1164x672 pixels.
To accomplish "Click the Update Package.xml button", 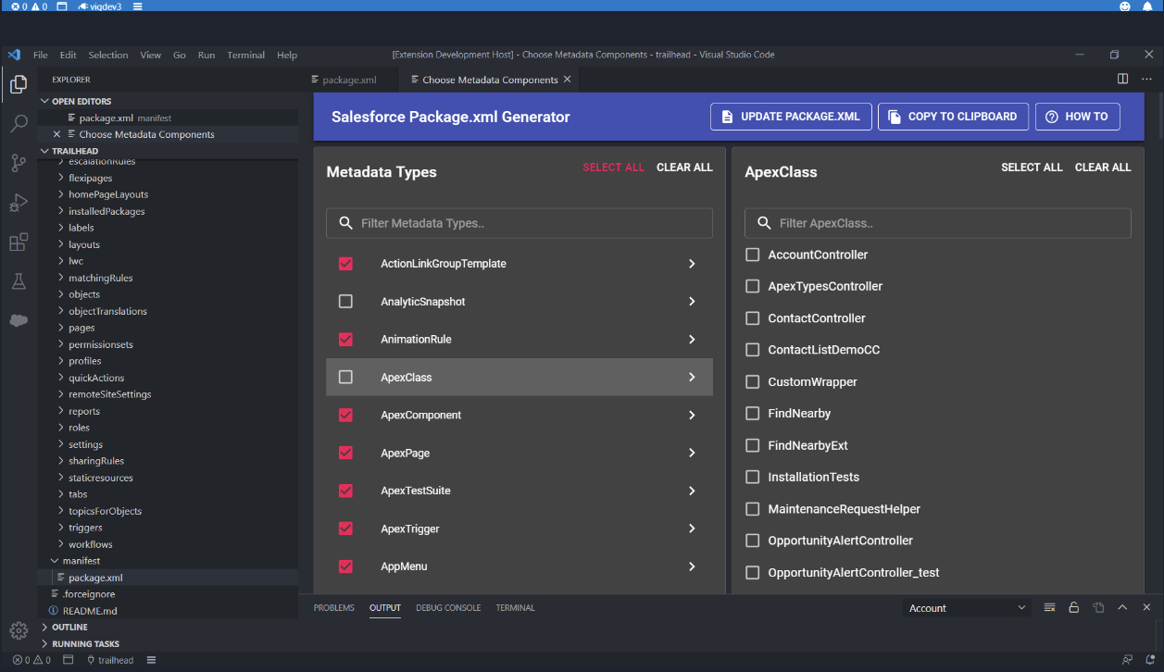I will coord(791,117).
